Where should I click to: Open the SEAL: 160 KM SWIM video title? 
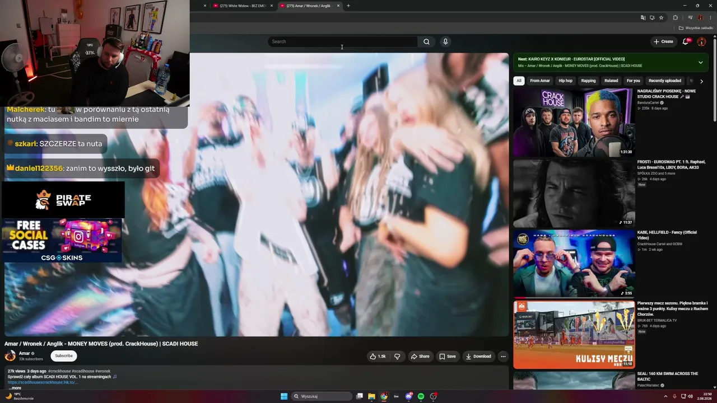tap(667, 376)
